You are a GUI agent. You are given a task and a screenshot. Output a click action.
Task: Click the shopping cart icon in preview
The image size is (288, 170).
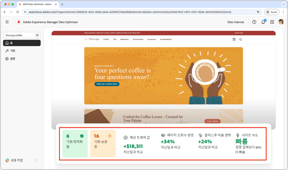tap(234, 39)
